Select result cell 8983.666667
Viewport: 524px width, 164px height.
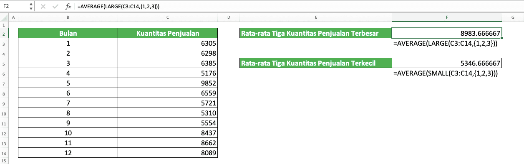447,33
